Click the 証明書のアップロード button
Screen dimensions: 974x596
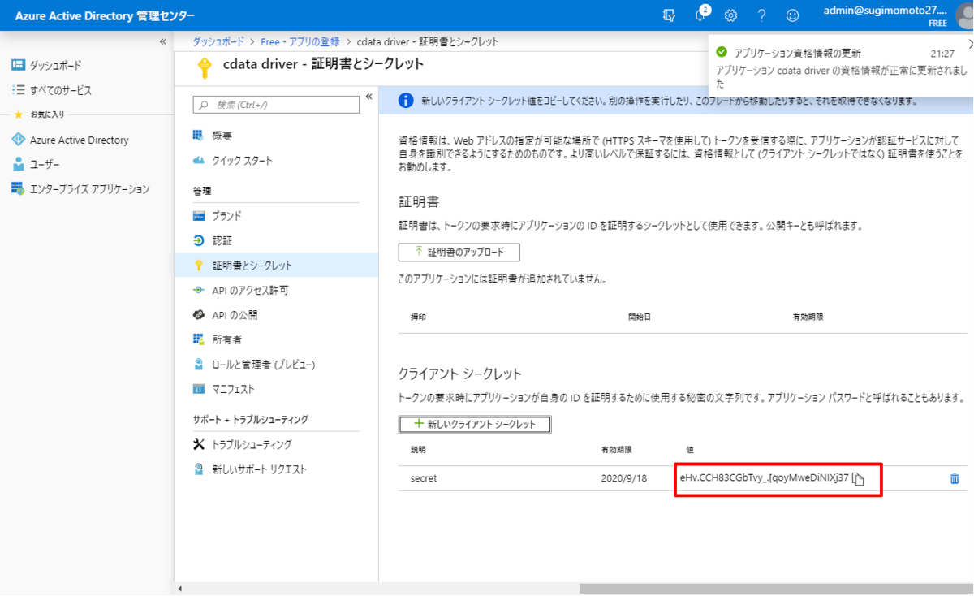click(459, 252)
